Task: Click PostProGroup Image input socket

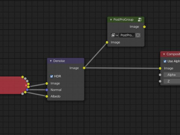Action: [x=107, y=42]
